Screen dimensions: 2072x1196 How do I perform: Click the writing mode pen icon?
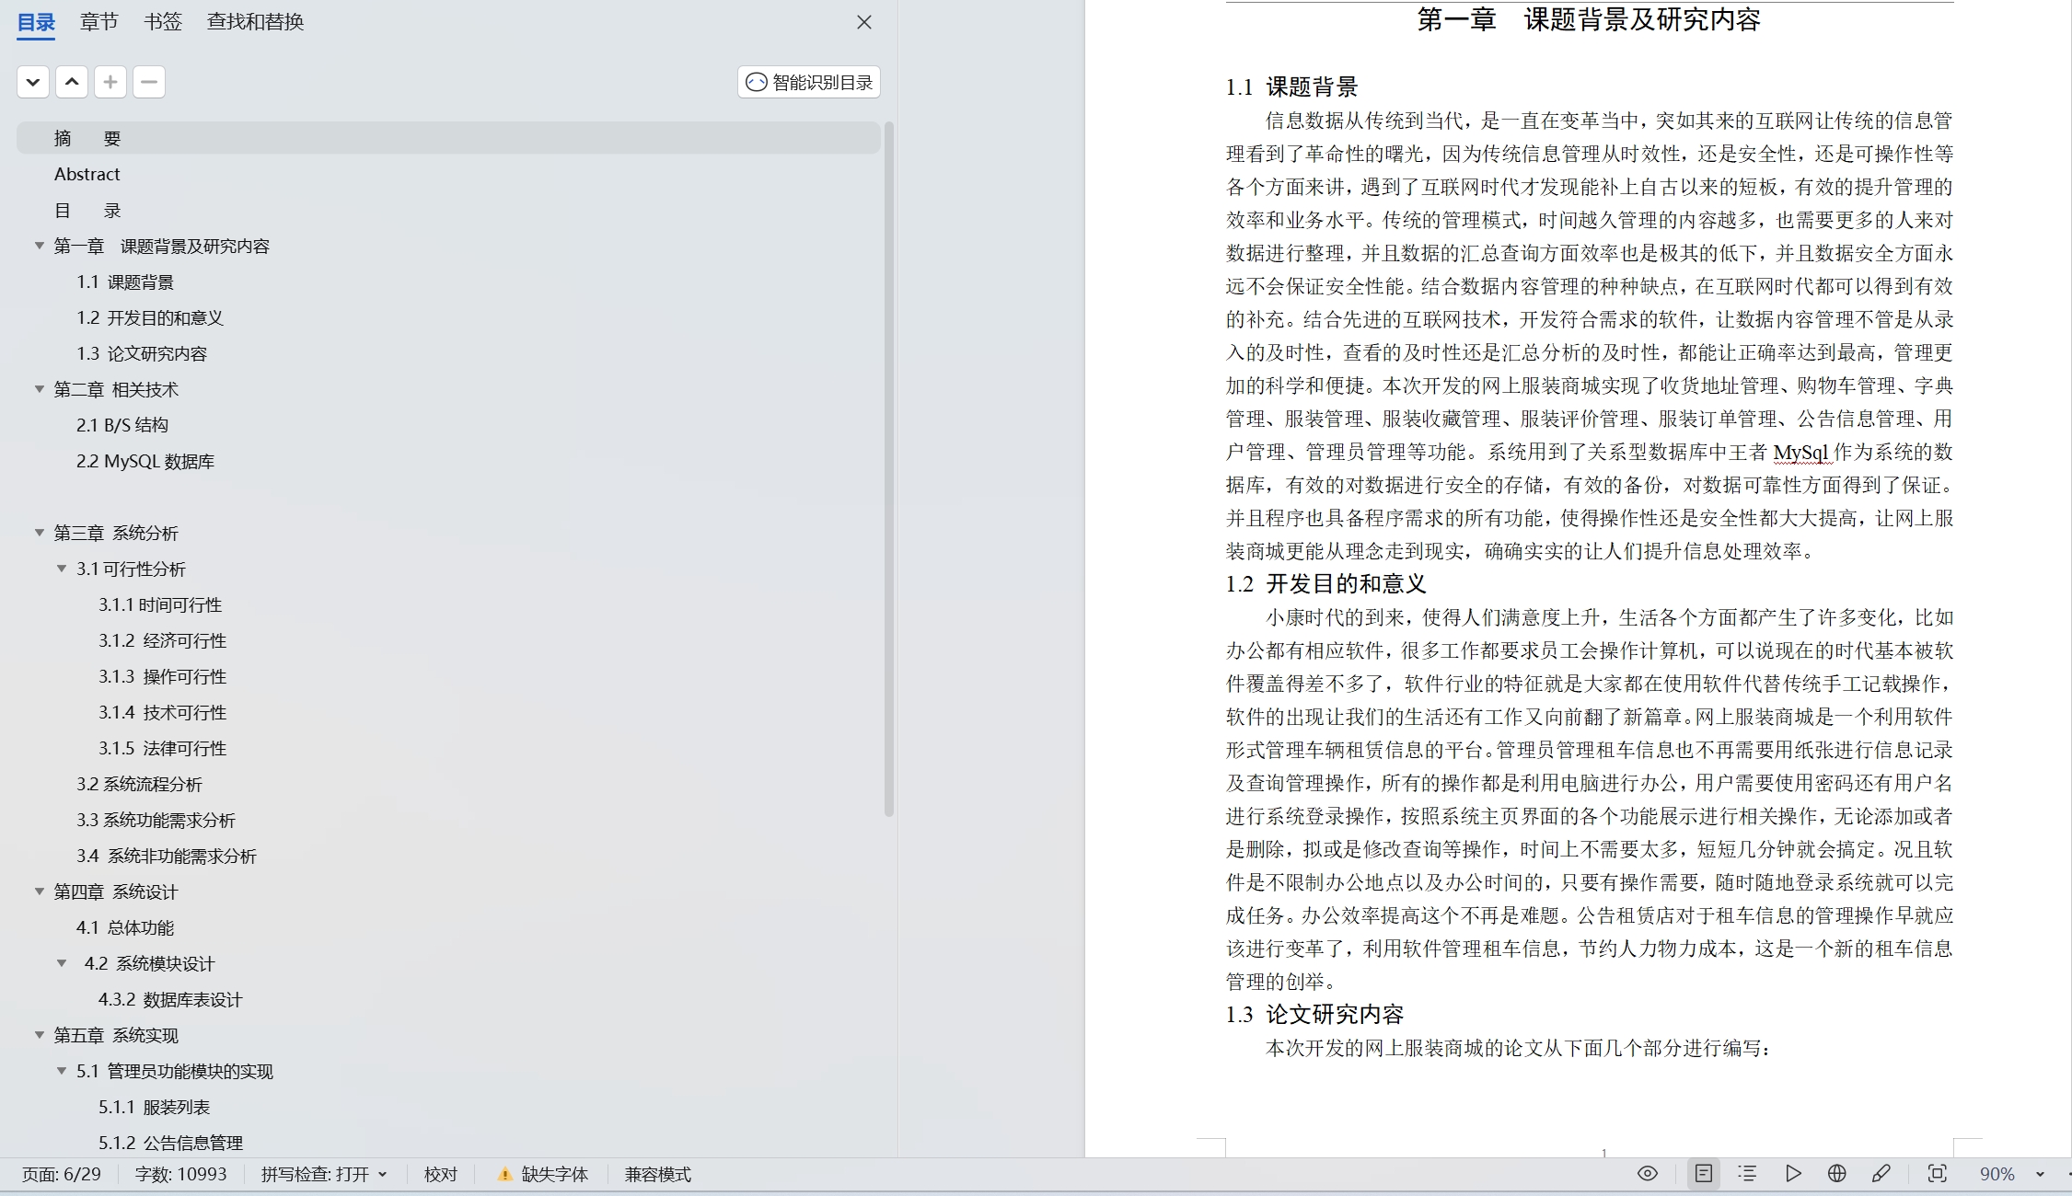point(1881,1173)
